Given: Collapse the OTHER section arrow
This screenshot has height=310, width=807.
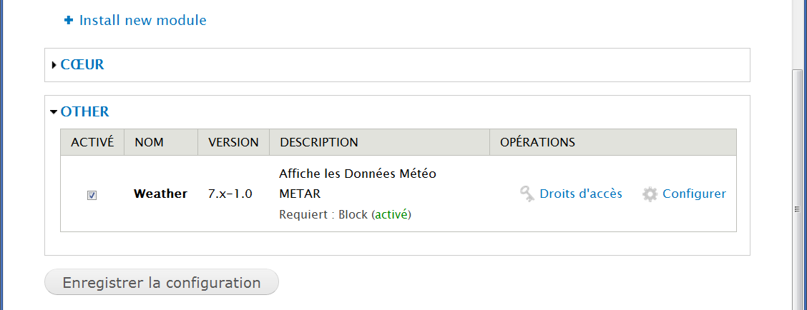Looking at the screenshot, I should [x=54, y=112].
